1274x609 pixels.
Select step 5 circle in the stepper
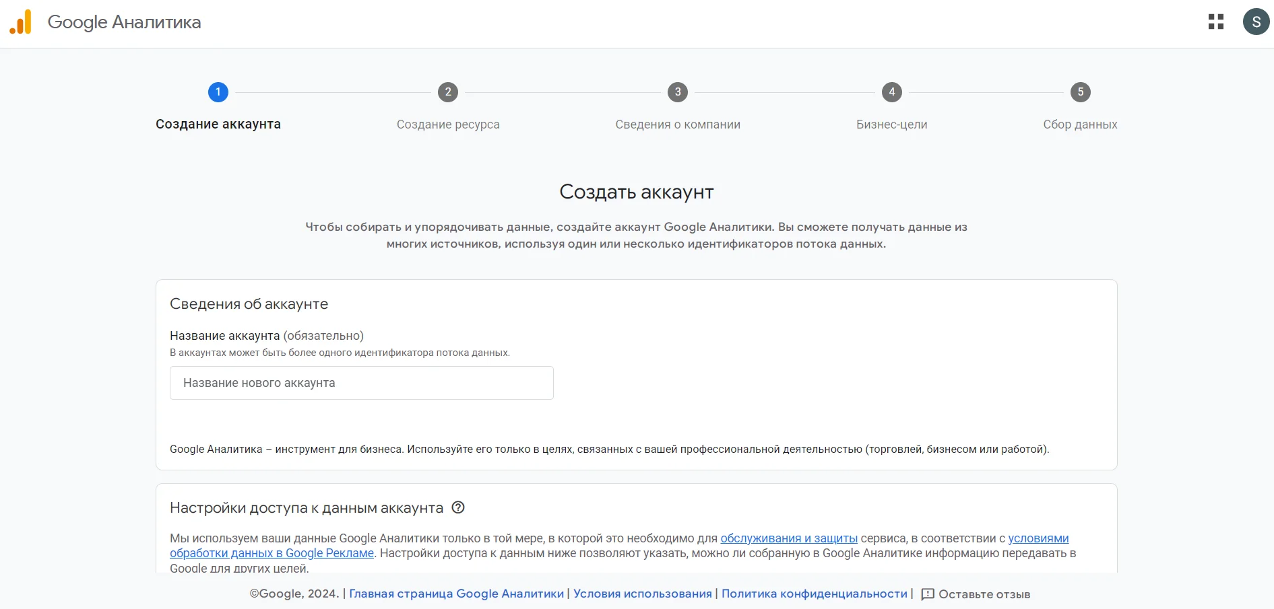pyautogui.click(x=1081, y=92)
